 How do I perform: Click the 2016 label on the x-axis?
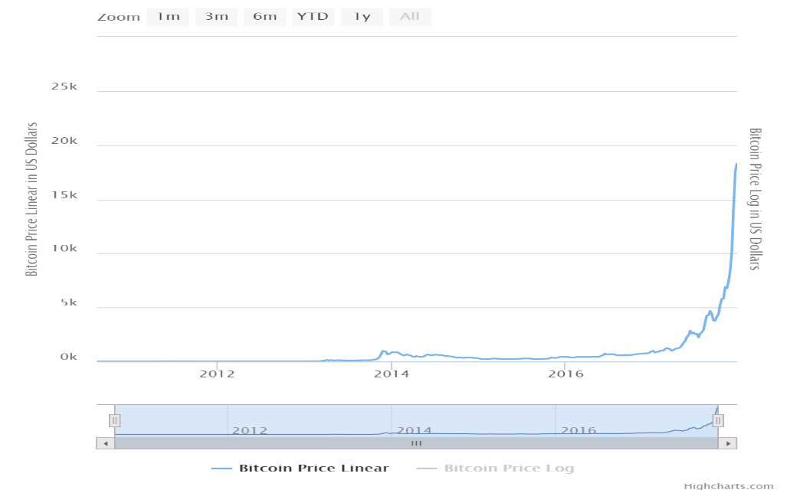(566, 374)
